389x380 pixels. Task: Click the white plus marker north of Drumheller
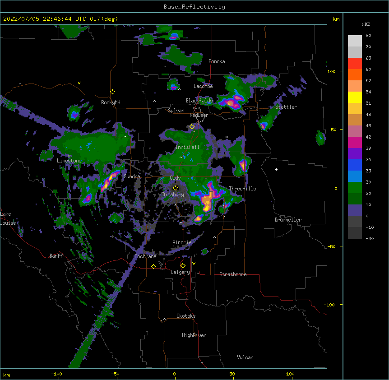(276, 169)
